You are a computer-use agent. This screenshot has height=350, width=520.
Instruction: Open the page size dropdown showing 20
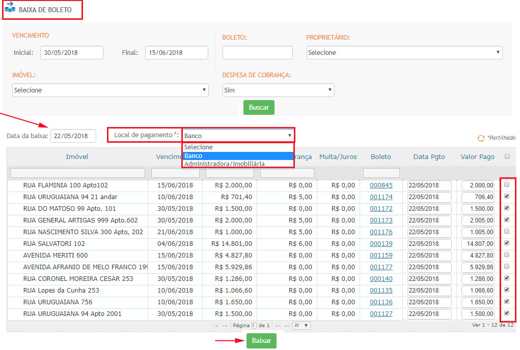(x=301, y=326)
